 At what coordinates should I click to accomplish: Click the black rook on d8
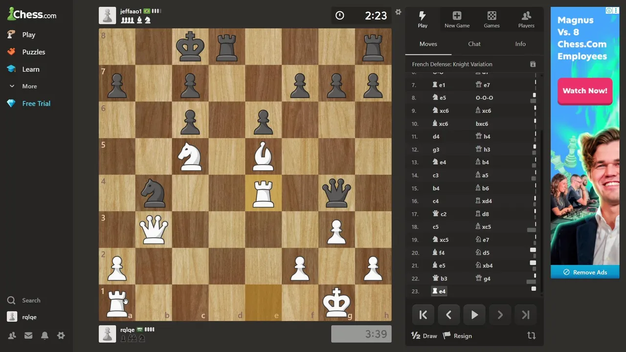pyautogui.click(x=227, y=46)
